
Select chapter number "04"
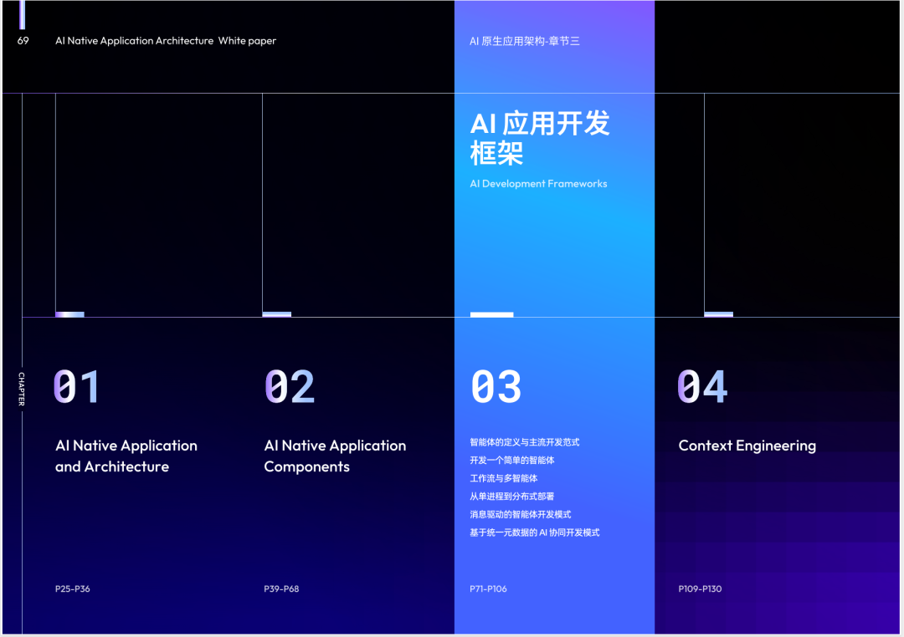[702, 386]
